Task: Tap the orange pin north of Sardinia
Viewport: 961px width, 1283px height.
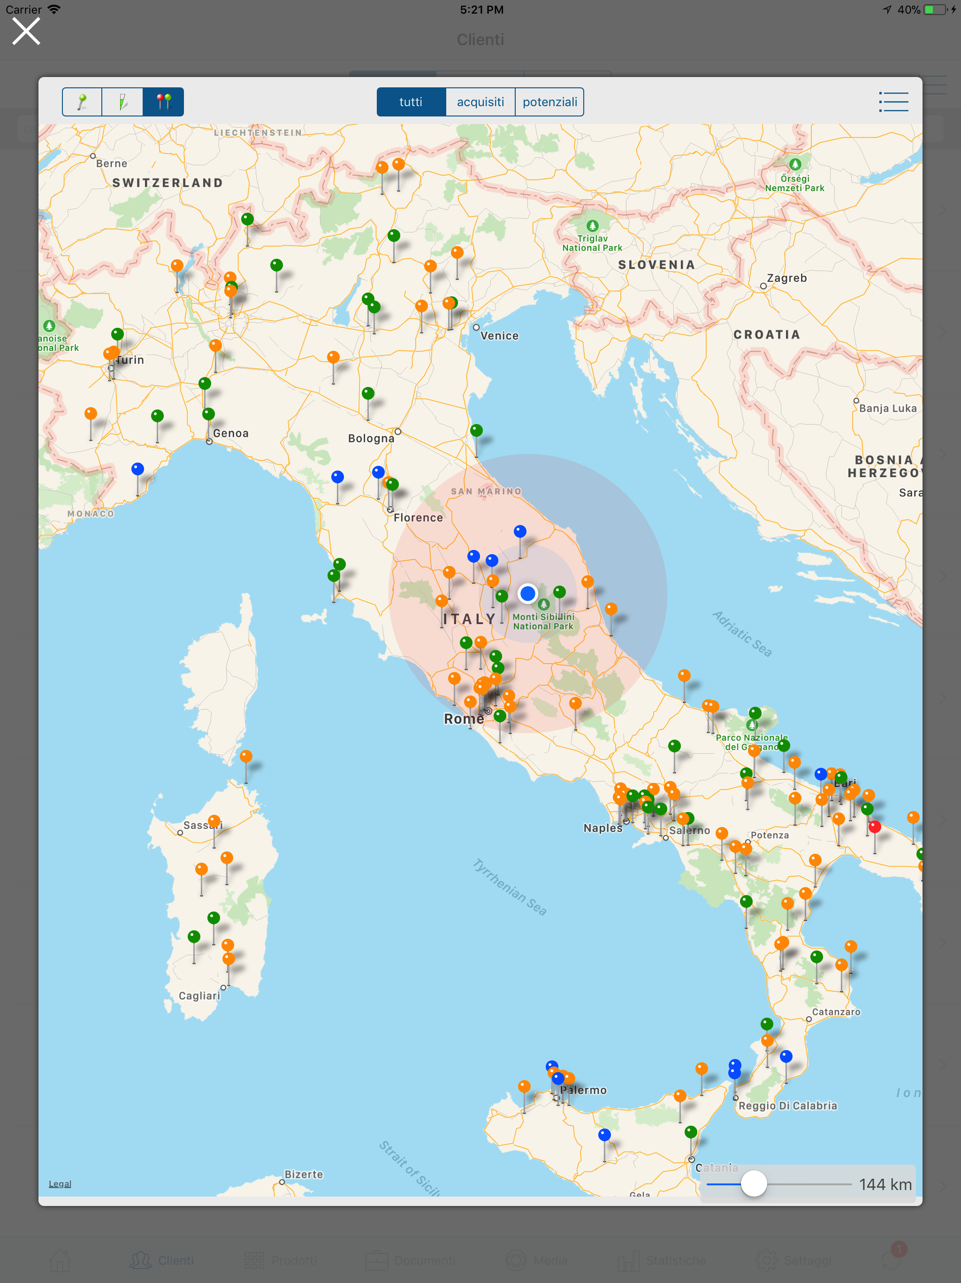Action: (x=246, y=757)
